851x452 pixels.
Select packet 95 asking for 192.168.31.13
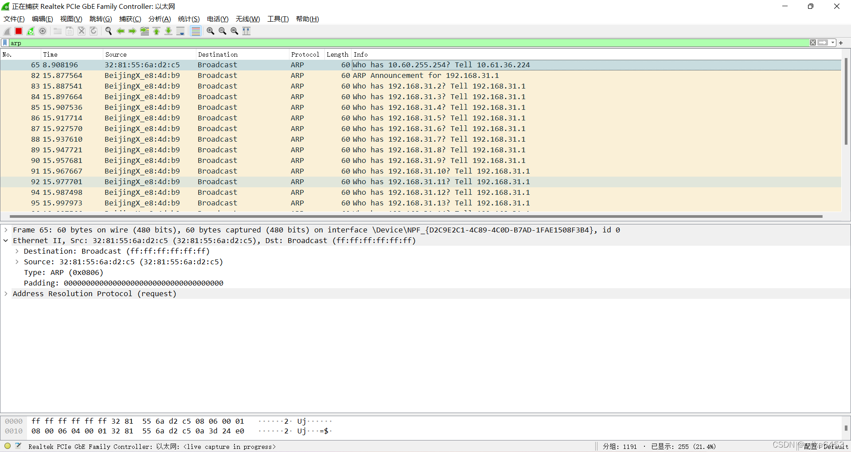coord(421,203)
